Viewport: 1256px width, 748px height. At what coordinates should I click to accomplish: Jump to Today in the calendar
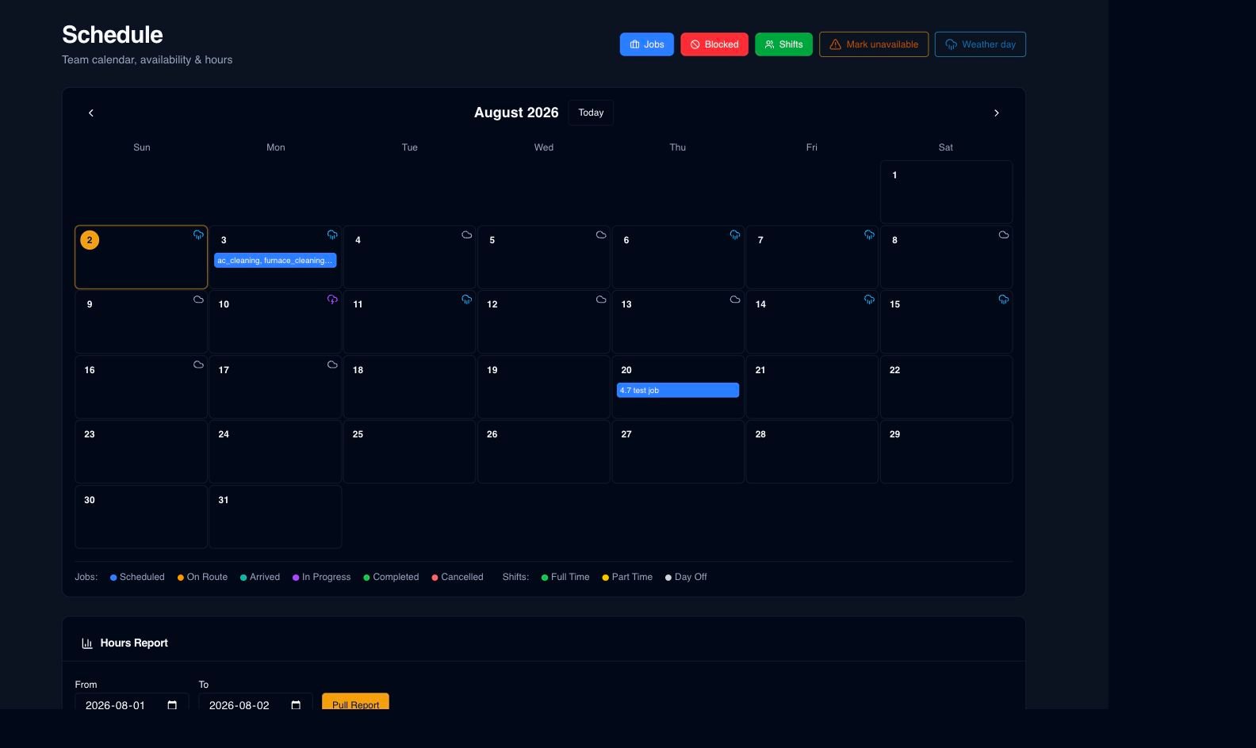tap(591, 113)
